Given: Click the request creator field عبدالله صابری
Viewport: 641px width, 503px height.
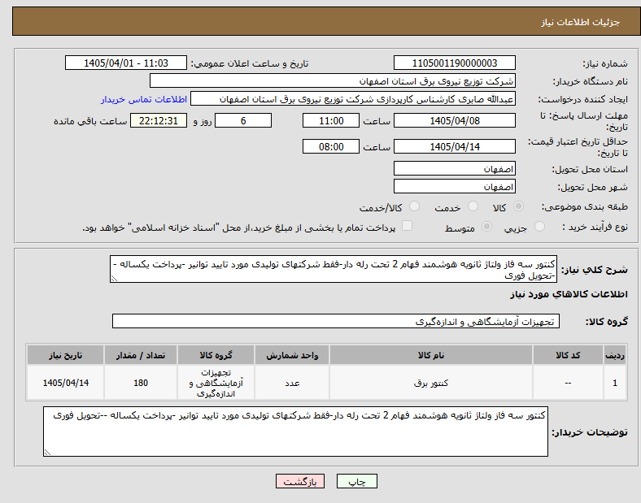Looking at the screenshot, I should tap(353, 99).
